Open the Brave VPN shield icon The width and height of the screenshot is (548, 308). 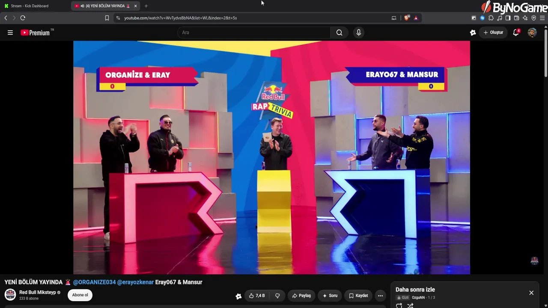[x=533, y=18]
